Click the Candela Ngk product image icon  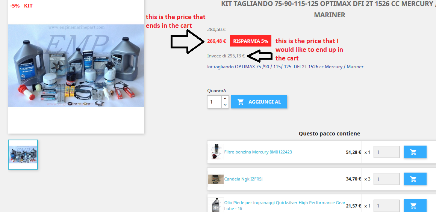pos(215,179)
